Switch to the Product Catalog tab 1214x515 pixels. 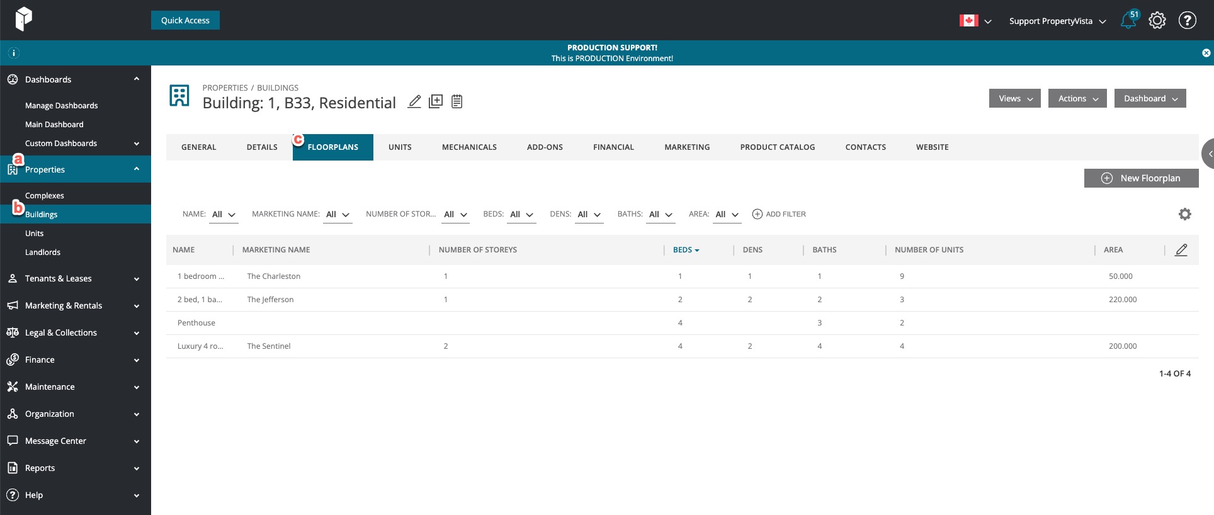point(778,147)
